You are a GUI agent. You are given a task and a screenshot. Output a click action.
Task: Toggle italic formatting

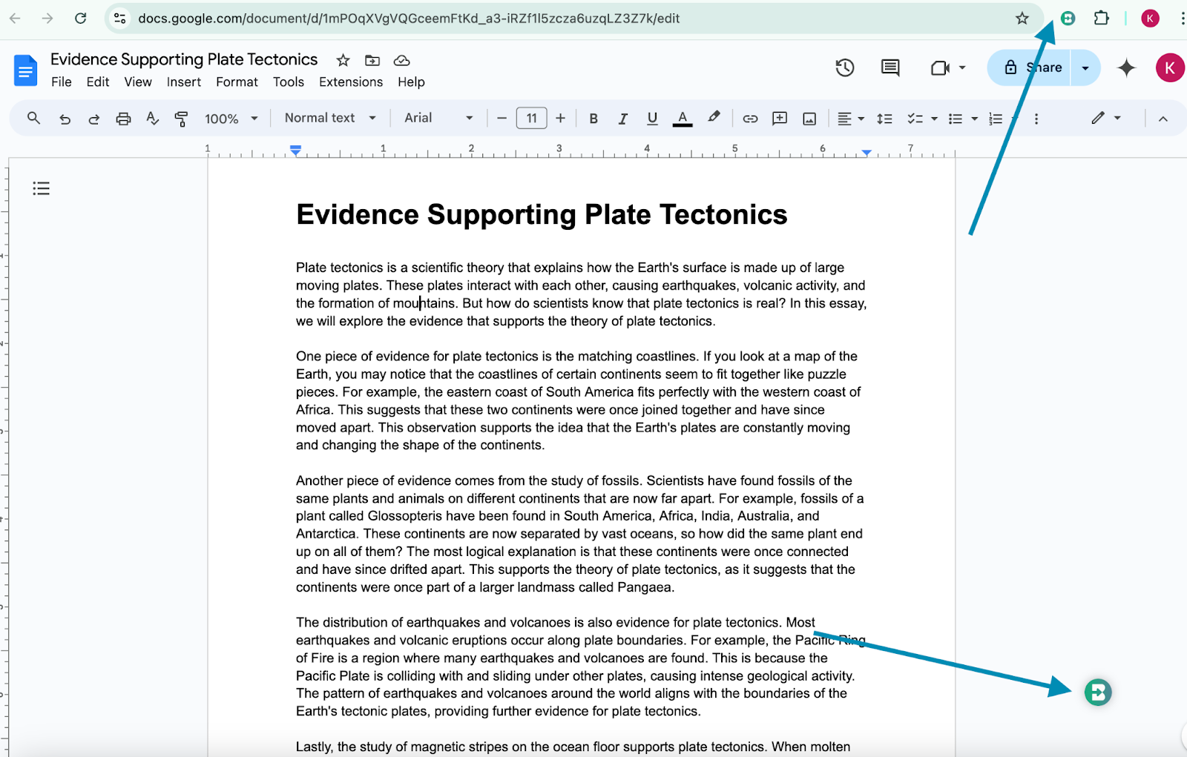point(623,119)
